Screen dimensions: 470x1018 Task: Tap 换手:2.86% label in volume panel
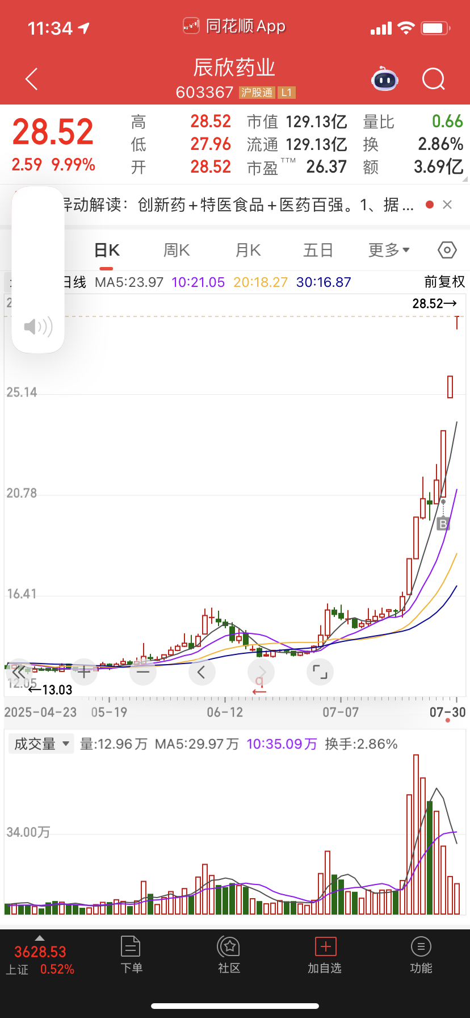361,744
